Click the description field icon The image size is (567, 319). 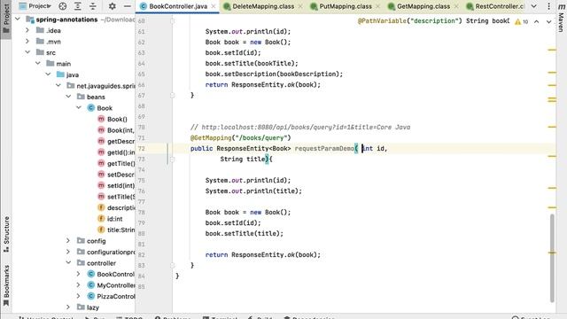pos(101,207)
